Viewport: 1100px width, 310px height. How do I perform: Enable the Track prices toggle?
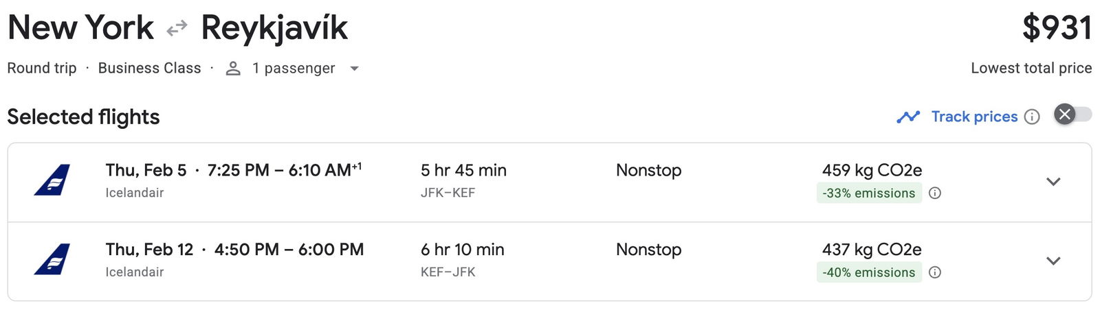[1072, 115]
